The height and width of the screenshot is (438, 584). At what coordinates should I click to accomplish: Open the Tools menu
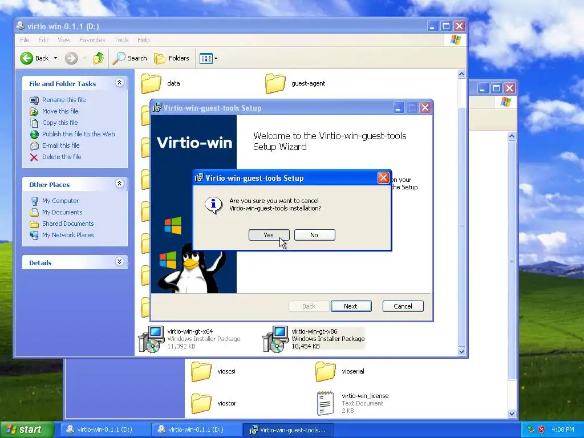121,40
